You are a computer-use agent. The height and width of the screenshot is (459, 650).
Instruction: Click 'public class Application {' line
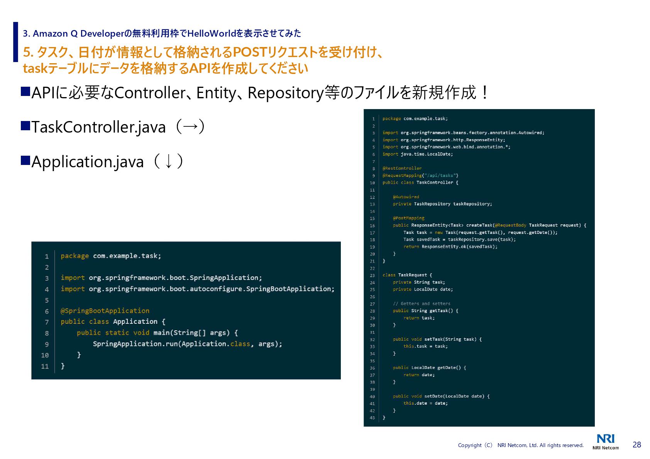(x=113, y=321)
